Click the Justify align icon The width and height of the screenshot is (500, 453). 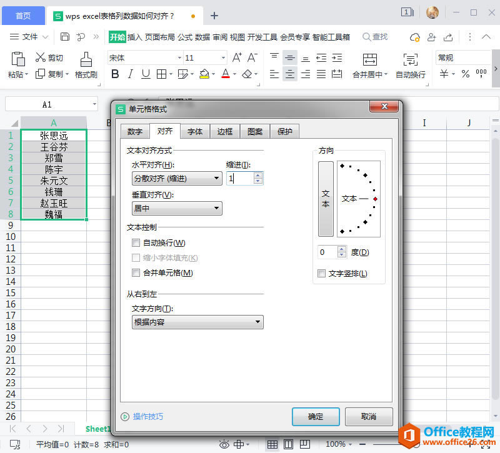321,74
